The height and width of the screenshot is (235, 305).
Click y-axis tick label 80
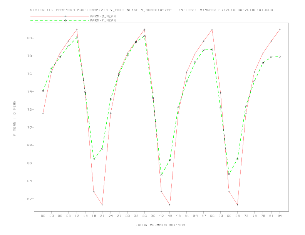pyautogui.click(x=29, y=38)
